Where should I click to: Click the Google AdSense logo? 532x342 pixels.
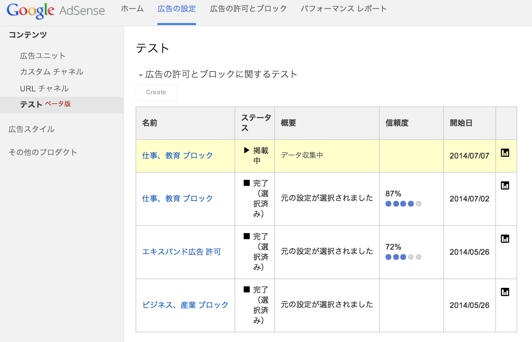click(x=56, y=11)
